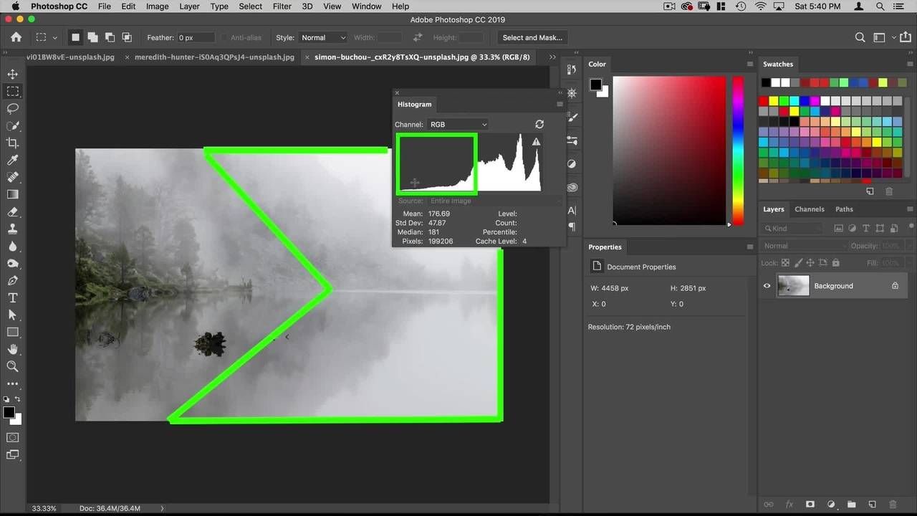Click the Select and Mask button
The height and width of the screenshot is (516, 917).
click(532, 37)
